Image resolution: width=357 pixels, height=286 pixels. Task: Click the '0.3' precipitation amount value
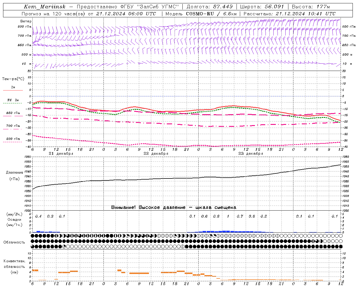pos(50,216)
